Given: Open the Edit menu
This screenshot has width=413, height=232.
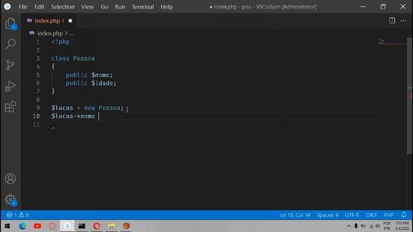Looking at the screenshot, I should (x=39, y=7).
